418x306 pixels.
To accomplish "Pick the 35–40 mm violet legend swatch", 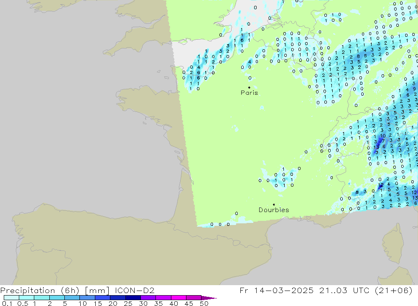I will [163, 298].
